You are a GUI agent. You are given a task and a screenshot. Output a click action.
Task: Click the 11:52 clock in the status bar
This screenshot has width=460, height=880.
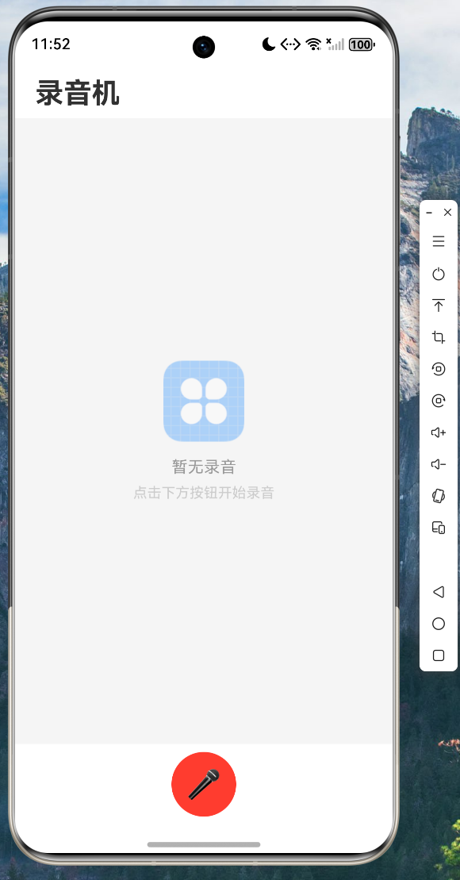pyautogui.click(x=51, y=44)
